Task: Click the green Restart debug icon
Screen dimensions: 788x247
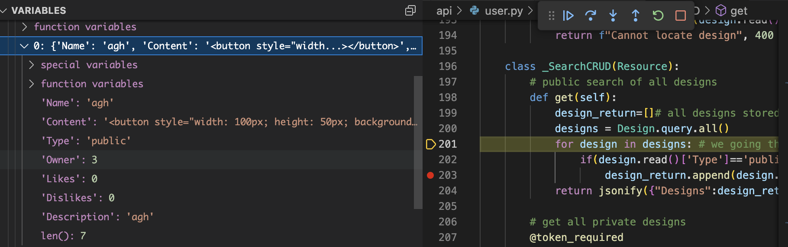Action: [658, 16]
